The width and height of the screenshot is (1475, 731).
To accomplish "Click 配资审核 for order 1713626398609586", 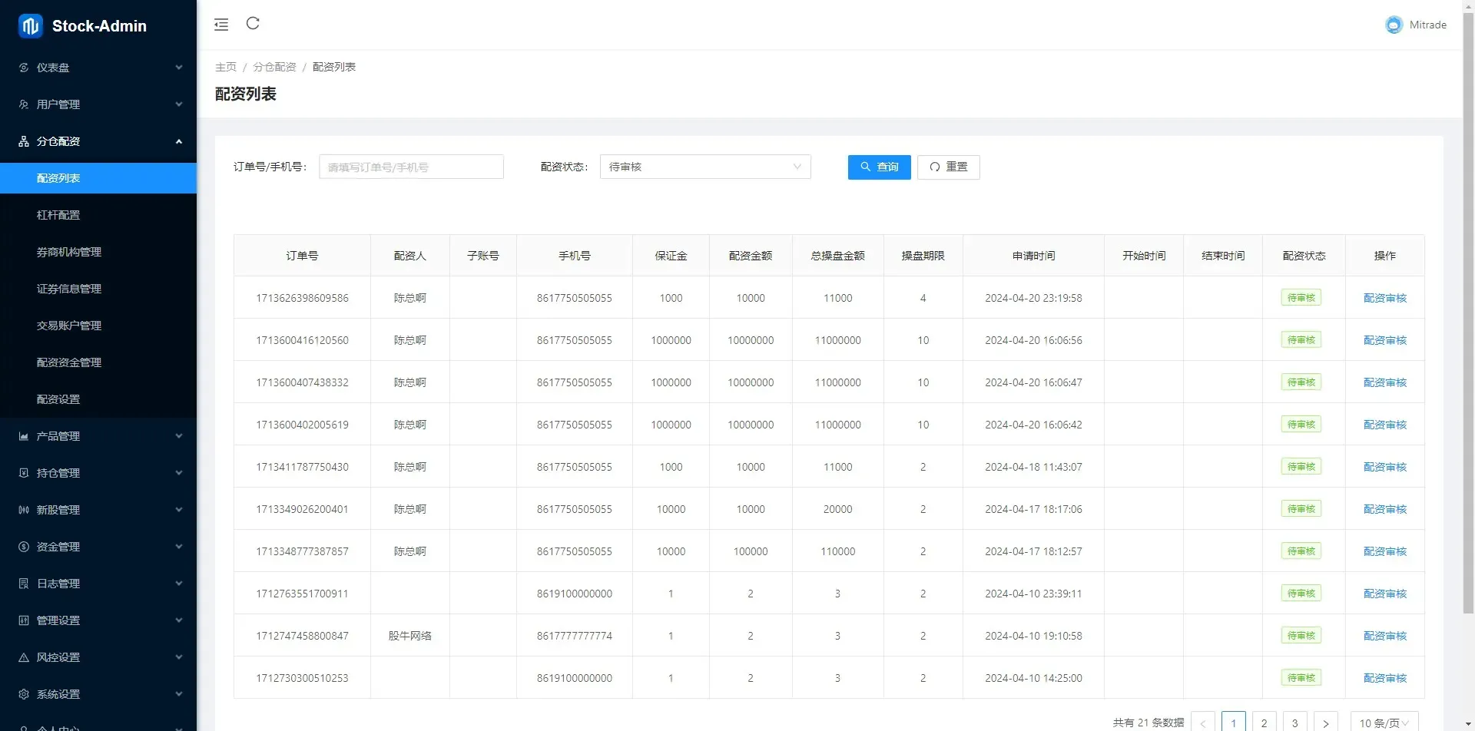I will 1384,298.
